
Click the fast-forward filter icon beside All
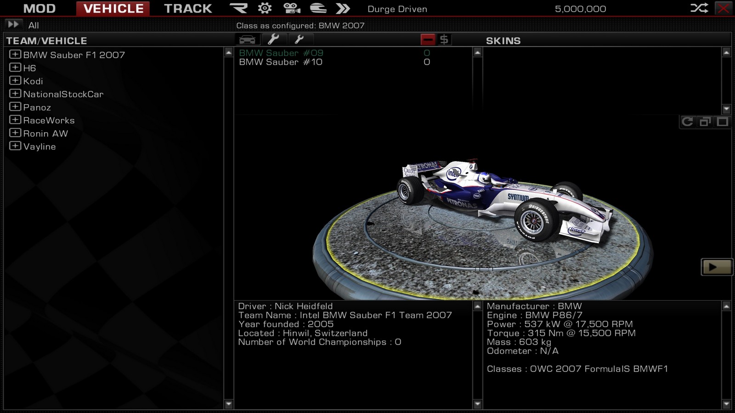pos(13,24)
